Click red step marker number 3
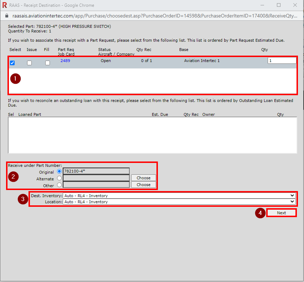This screenshot has width=304, height=282. tap(23, 199)
